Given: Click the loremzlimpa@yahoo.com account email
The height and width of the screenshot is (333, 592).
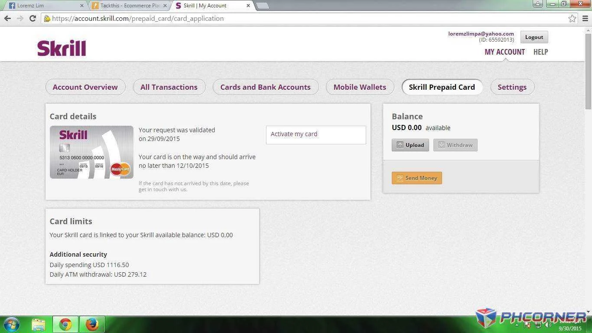Looking at the screenshot, I should click(481, 34).
